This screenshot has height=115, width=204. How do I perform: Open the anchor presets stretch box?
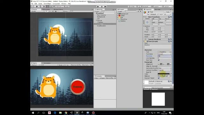(x=147, y=22)
